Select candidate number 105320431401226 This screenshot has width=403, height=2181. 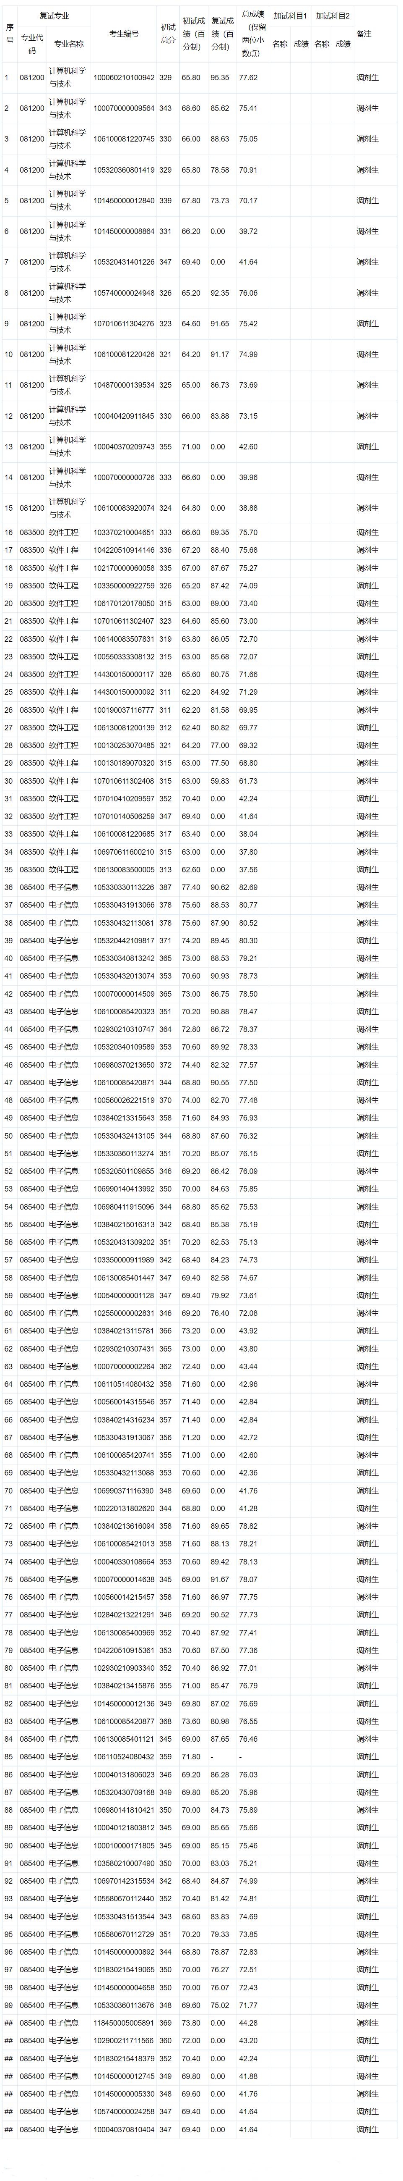[123, 262]
